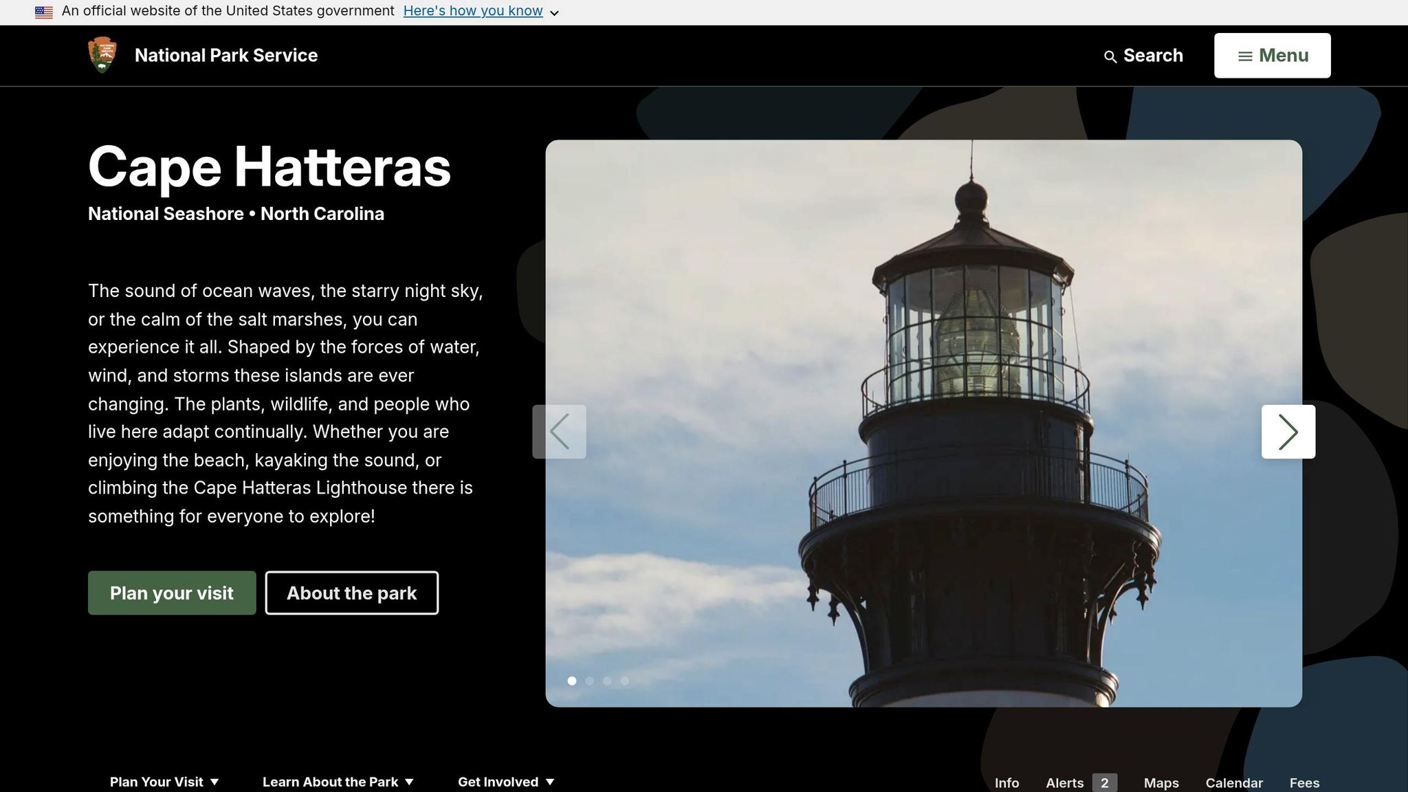The width and height of the screenshot is (1408, 792).
Task: Open the Maps link
Action: (1161, 783)
